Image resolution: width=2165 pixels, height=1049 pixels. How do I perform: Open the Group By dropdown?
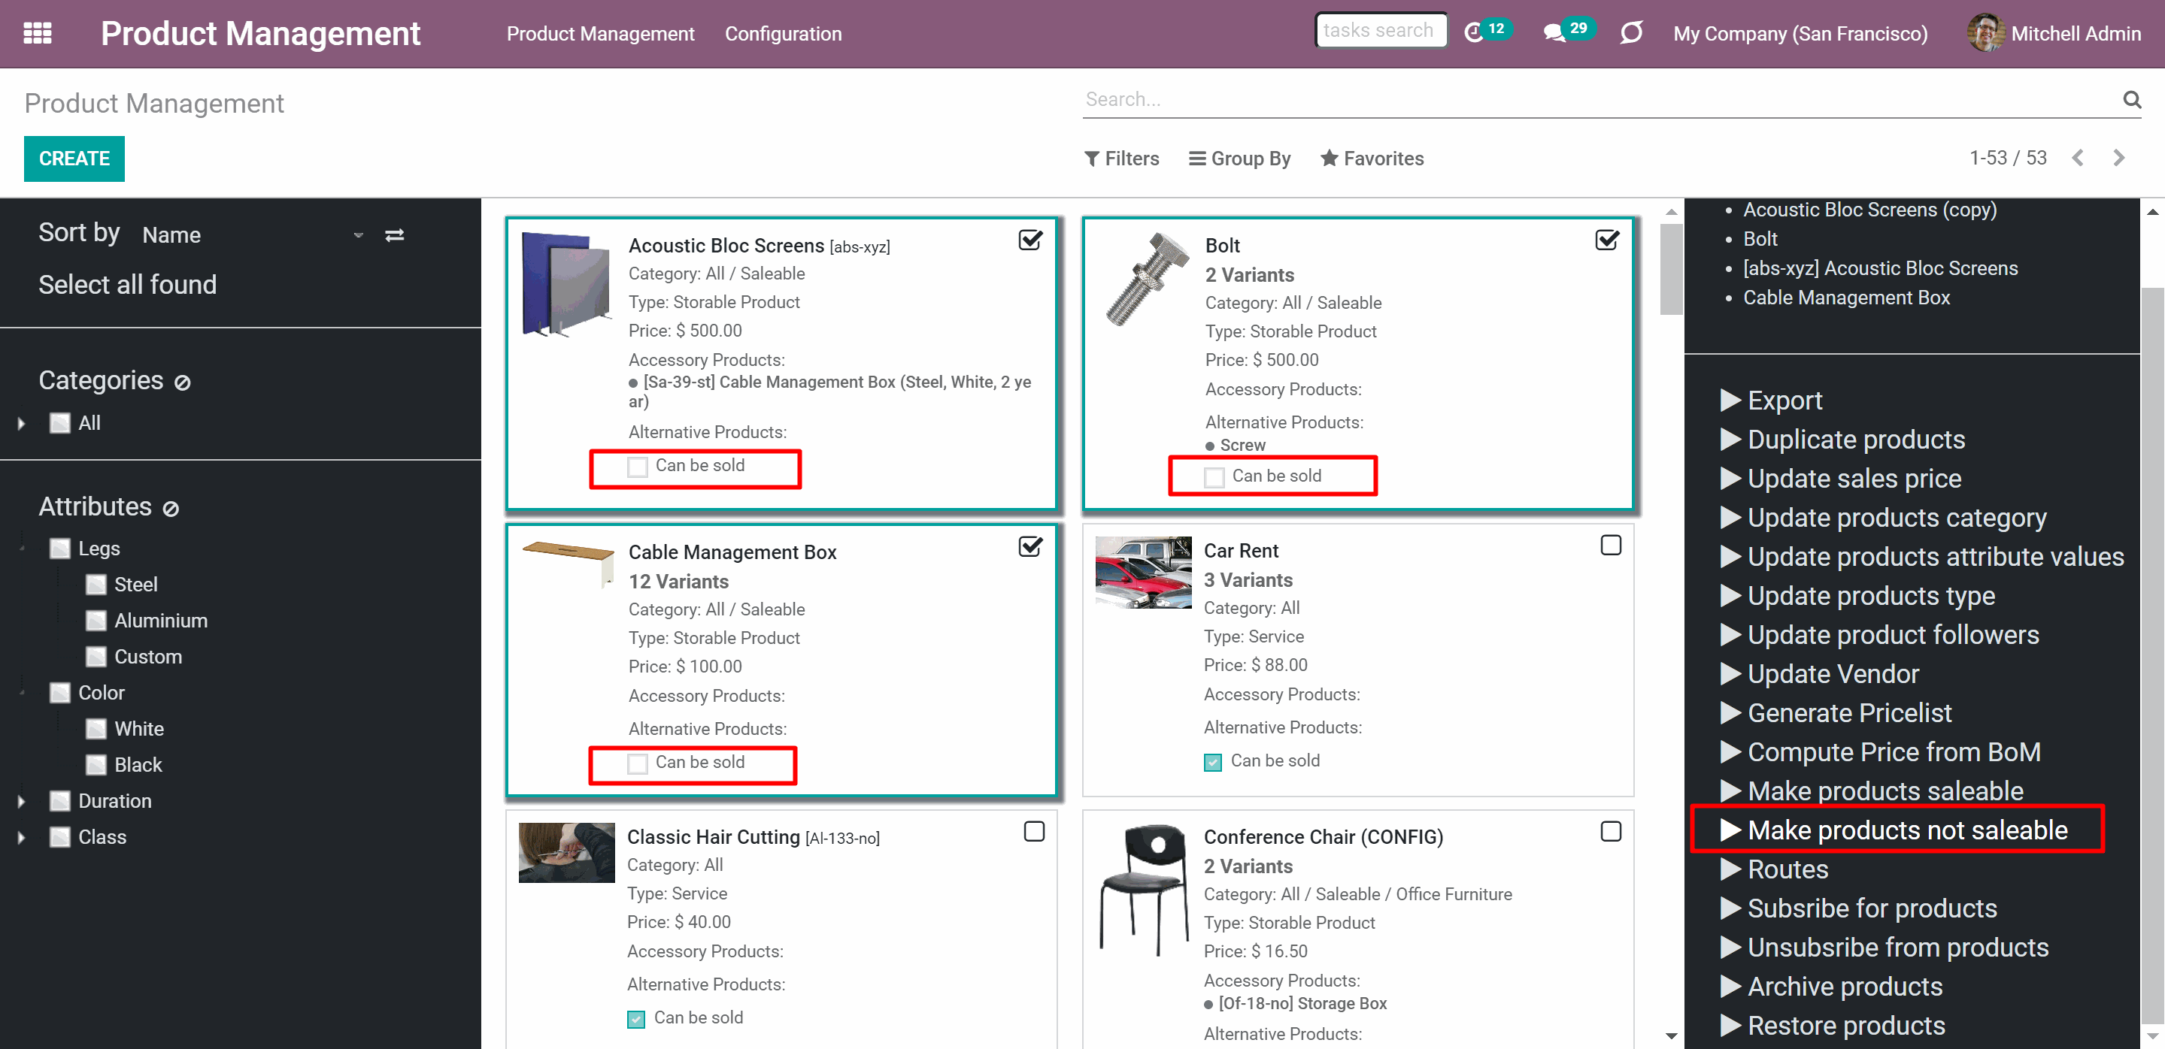pos(1239,158)
